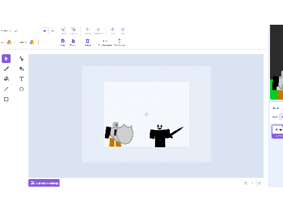Click the Redo arrow button

click(x=52, y=31)
